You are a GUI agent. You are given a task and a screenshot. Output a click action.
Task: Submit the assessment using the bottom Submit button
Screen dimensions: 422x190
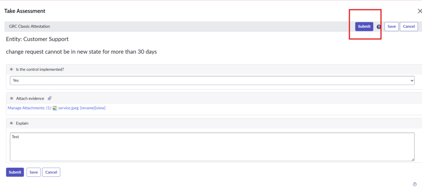point(15,172)
